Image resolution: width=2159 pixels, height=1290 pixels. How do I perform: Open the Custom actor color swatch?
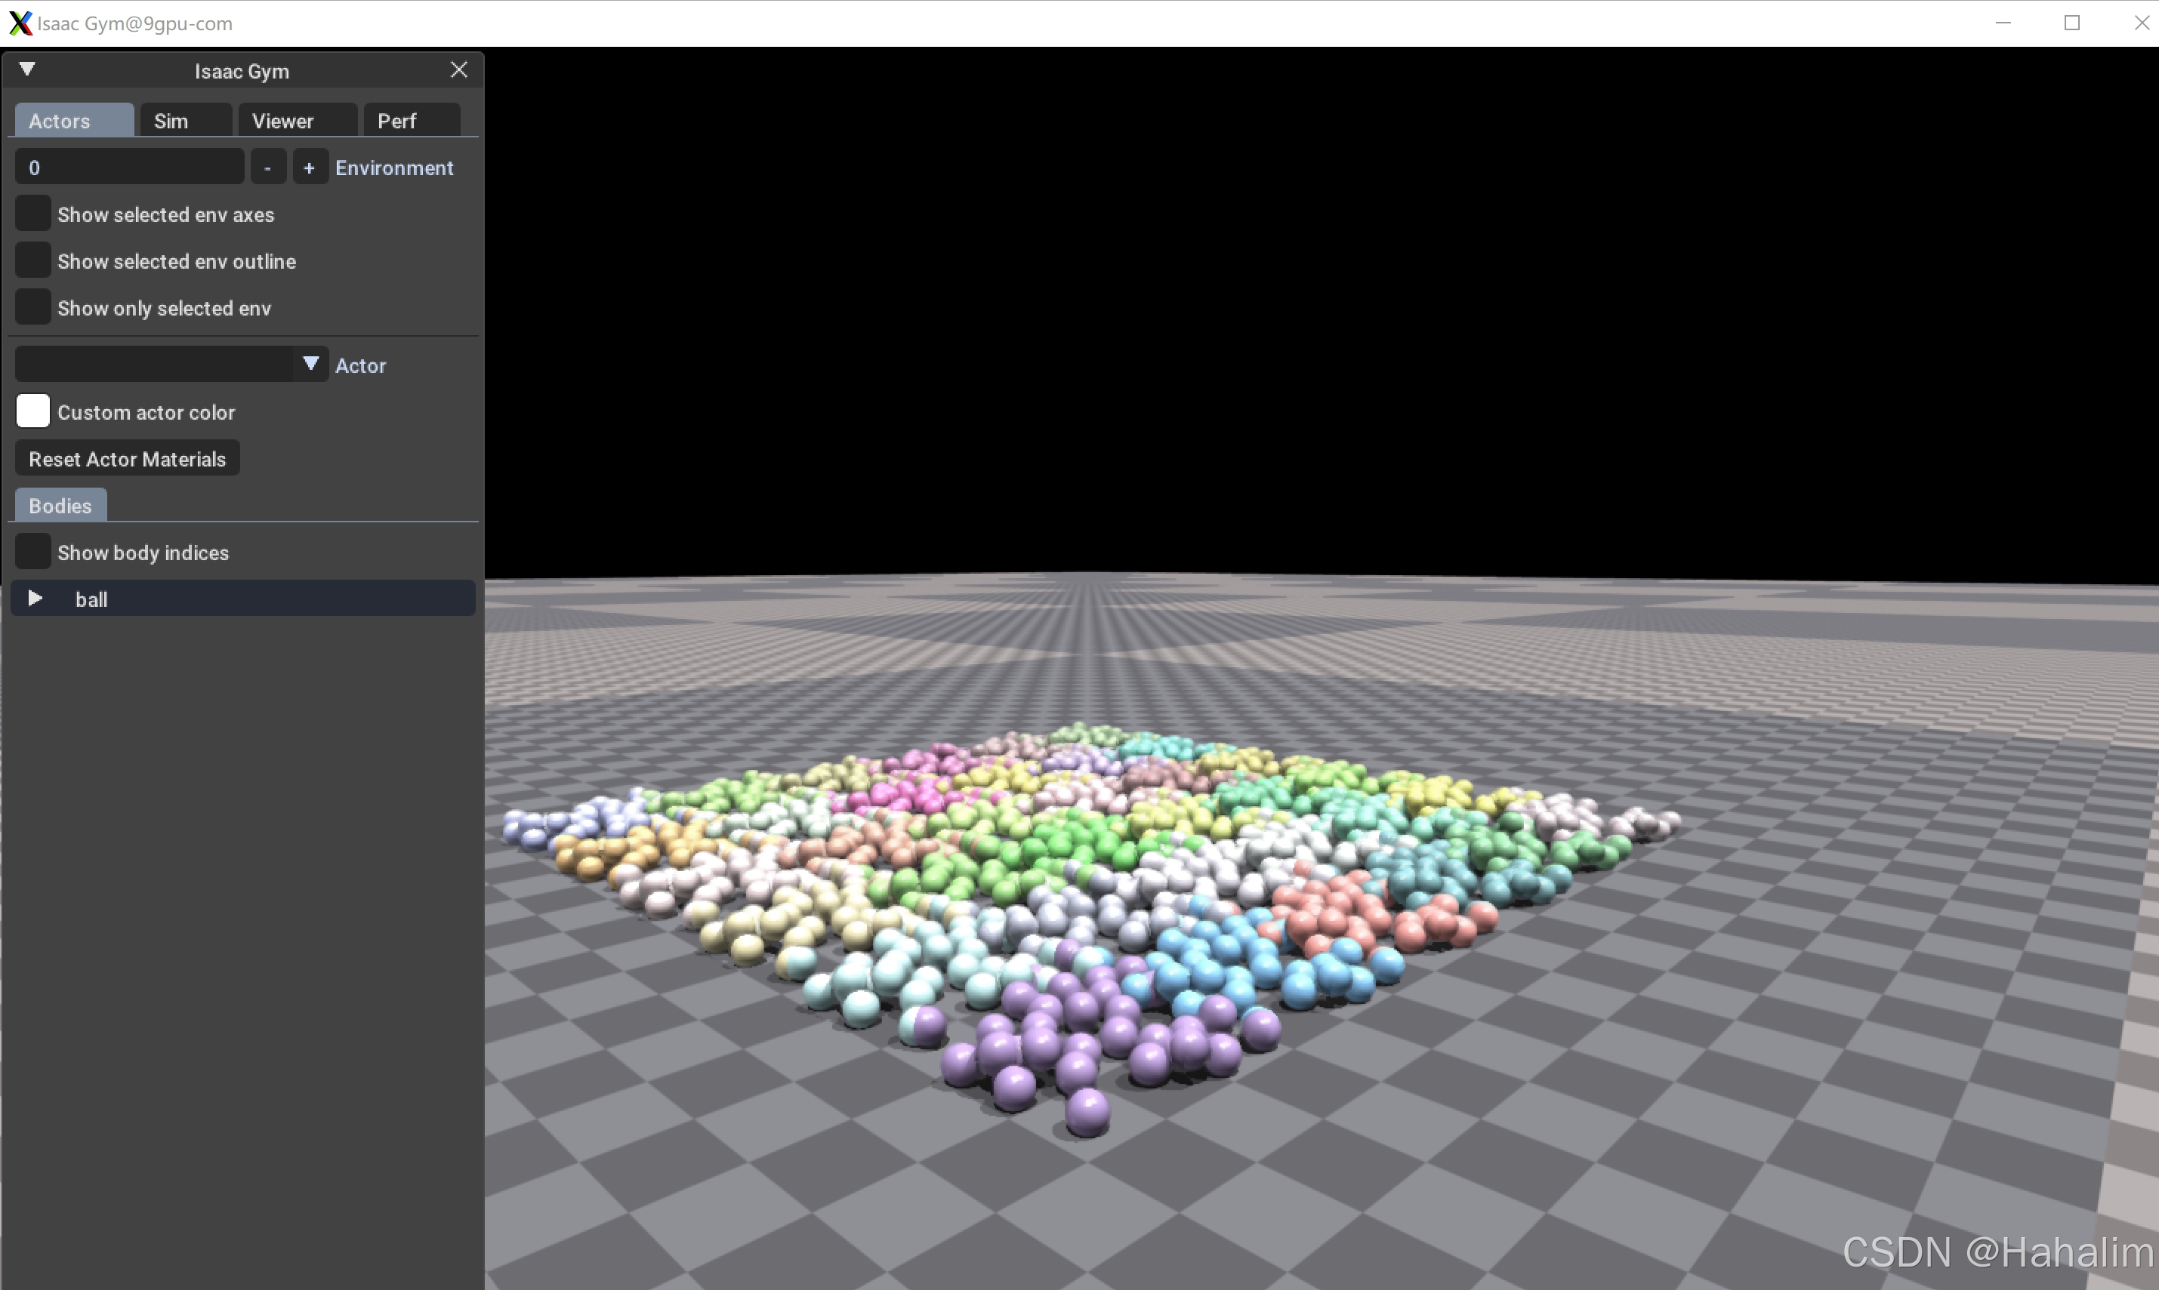33,411
